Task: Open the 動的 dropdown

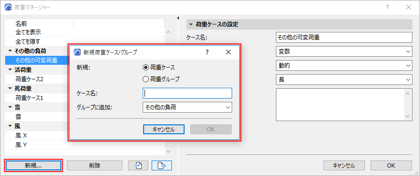Action: coord(344,65)
